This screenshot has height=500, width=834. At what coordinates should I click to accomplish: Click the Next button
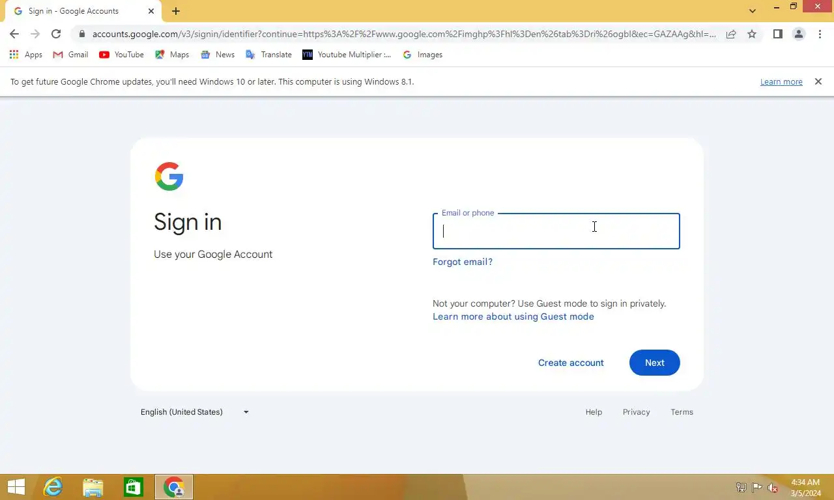[655, 363]
